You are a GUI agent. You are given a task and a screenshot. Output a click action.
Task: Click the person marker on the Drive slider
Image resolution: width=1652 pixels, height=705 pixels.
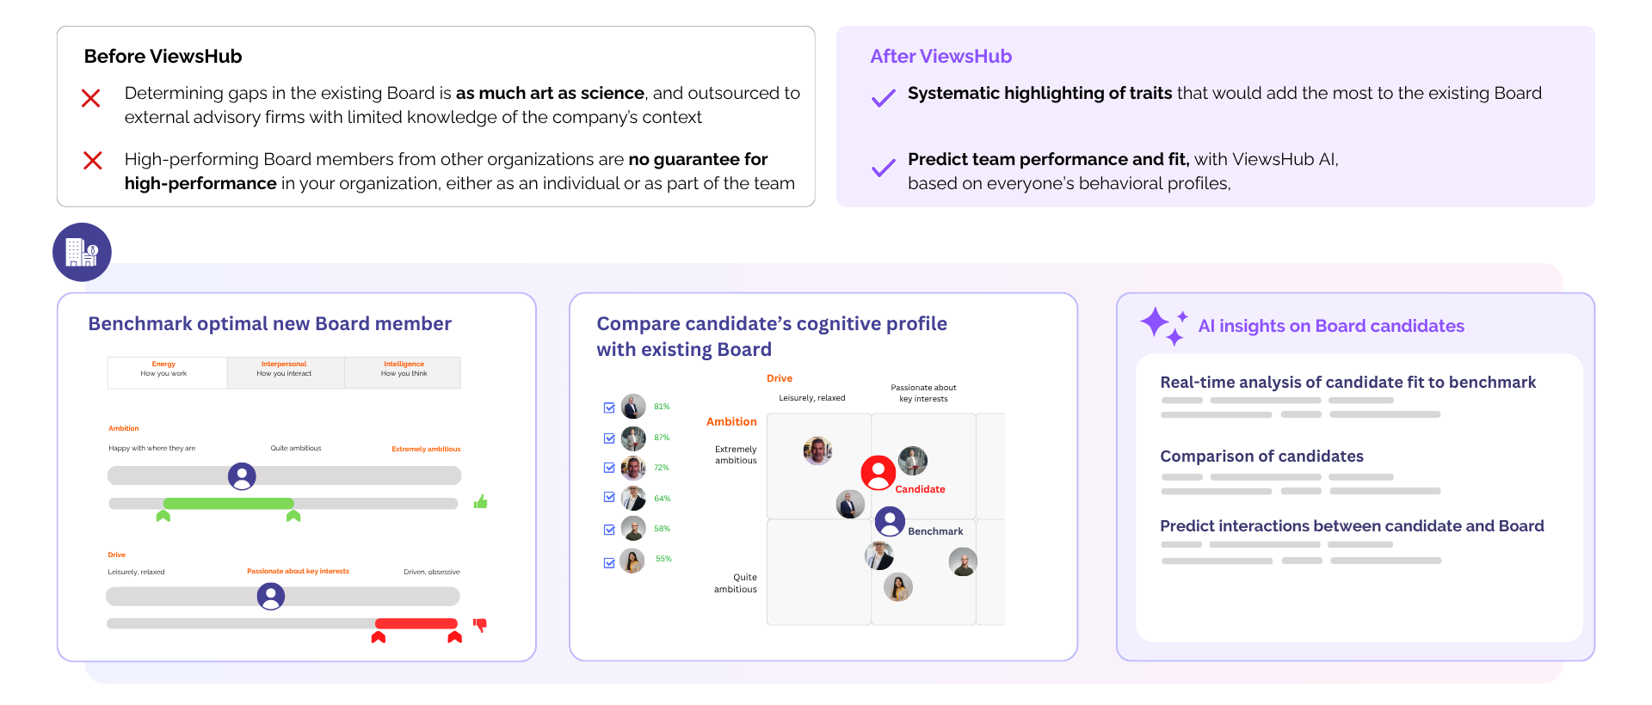(271, 596)
